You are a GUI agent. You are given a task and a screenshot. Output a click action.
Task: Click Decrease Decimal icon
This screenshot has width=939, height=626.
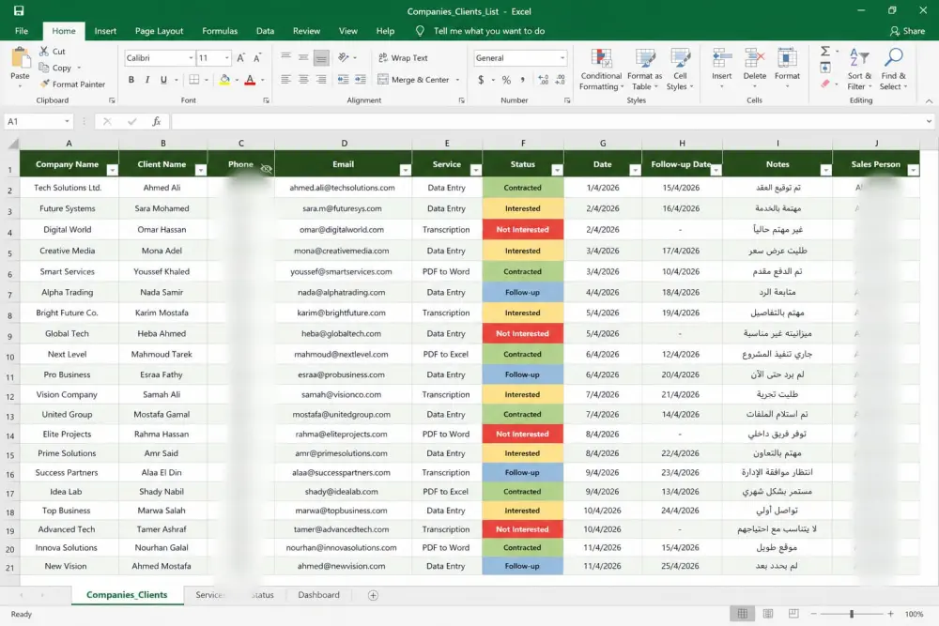pyautogui.click(x=561, y=80)
